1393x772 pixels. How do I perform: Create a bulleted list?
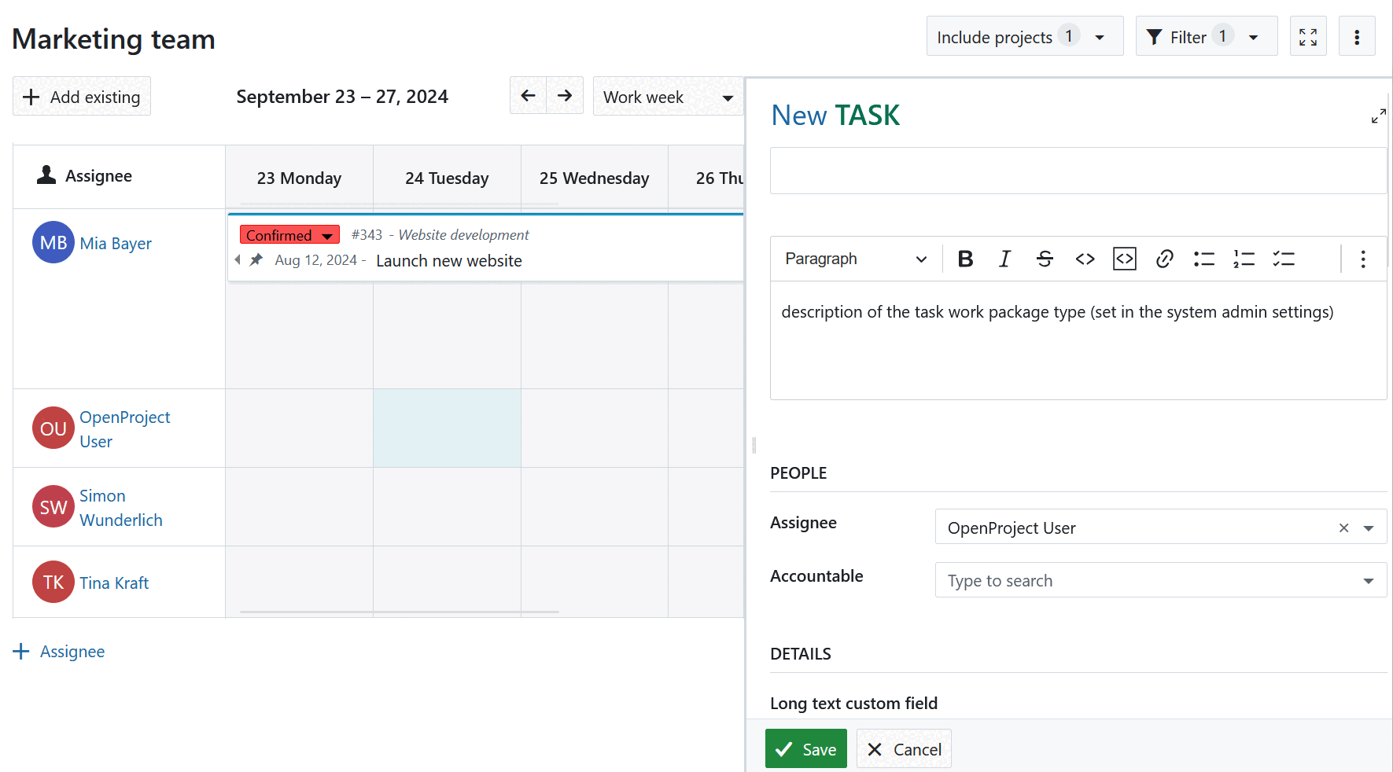[1203, 258]
